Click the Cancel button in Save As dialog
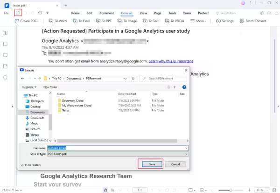Viewport: 280px width, 193px height. (175, 164)
